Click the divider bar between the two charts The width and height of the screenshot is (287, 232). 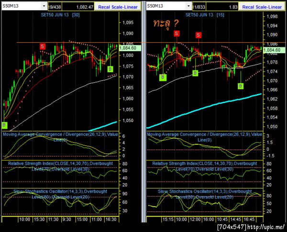[144, 112]
